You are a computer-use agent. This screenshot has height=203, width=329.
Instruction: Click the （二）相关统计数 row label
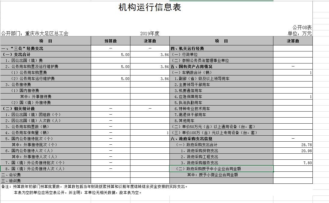(x=18, y=109)
